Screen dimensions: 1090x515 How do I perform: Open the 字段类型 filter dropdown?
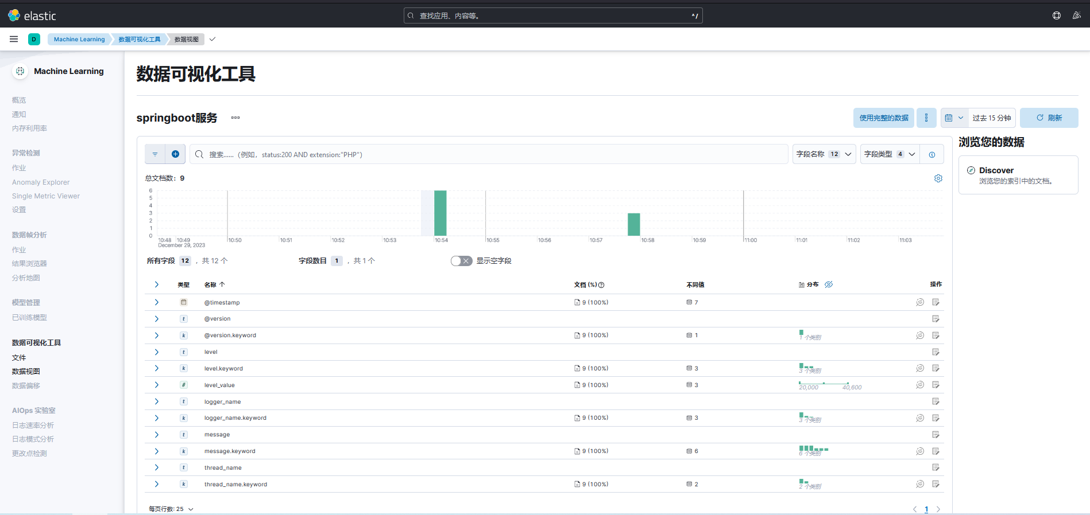[x=890, y=154]
